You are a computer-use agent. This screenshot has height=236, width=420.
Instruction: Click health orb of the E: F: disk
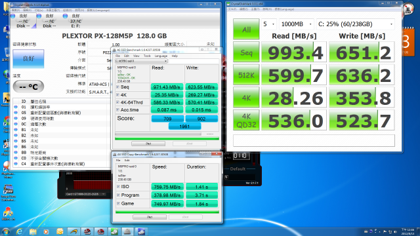tap(65, 16)
